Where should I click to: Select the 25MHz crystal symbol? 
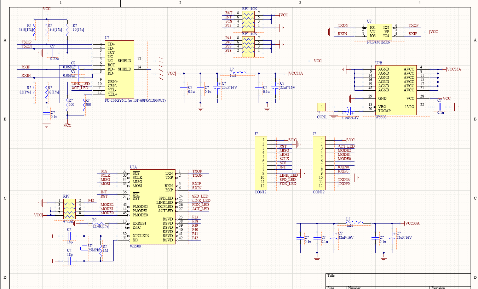(x=84, y=249)
